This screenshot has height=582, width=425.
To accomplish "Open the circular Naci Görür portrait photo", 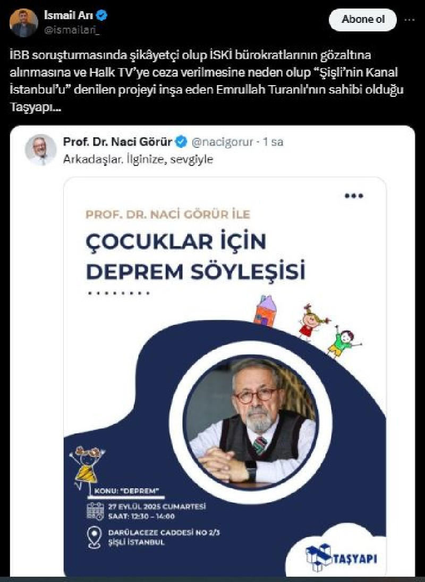I will pos(250,422).
